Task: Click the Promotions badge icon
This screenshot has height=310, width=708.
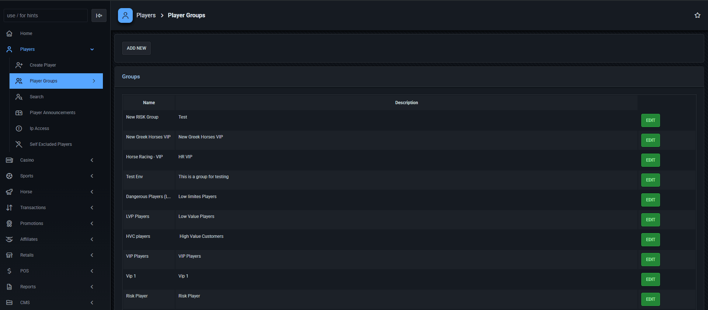Action: pyautogui.click(x=10, y=223)
